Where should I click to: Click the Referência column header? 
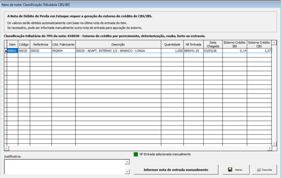41,44
